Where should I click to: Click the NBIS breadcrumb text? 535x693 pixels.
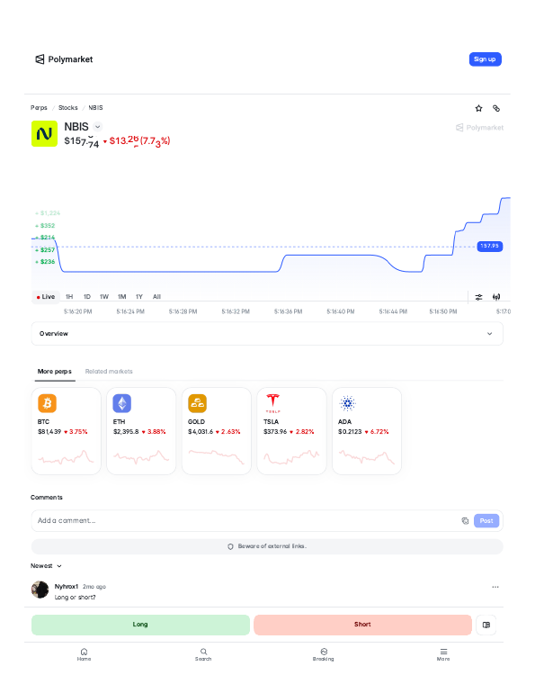coord(95,107)
